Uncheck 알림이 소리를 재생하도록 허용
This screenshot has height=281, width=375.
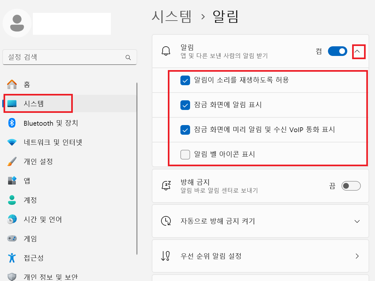185,81
